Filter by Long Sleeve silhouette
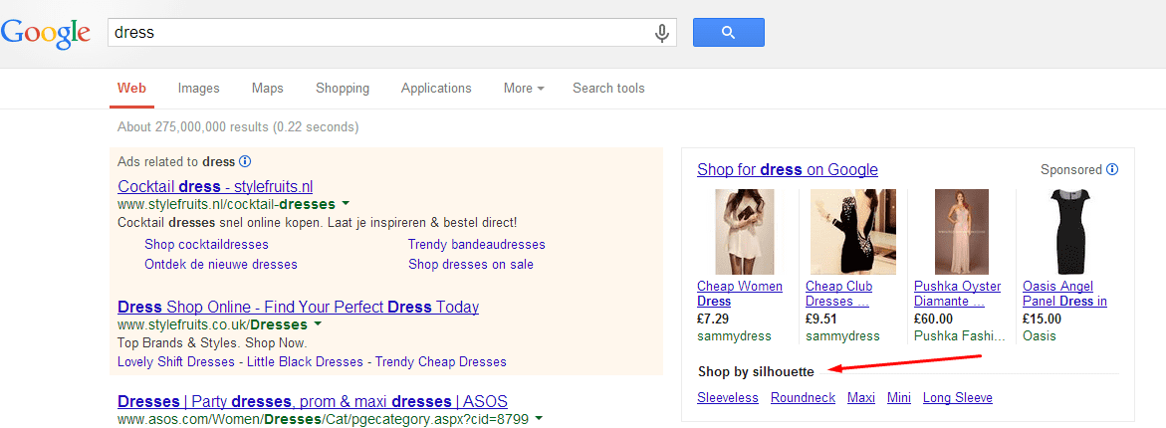This screenshot has width=1166, height=428. pos(958,397)
